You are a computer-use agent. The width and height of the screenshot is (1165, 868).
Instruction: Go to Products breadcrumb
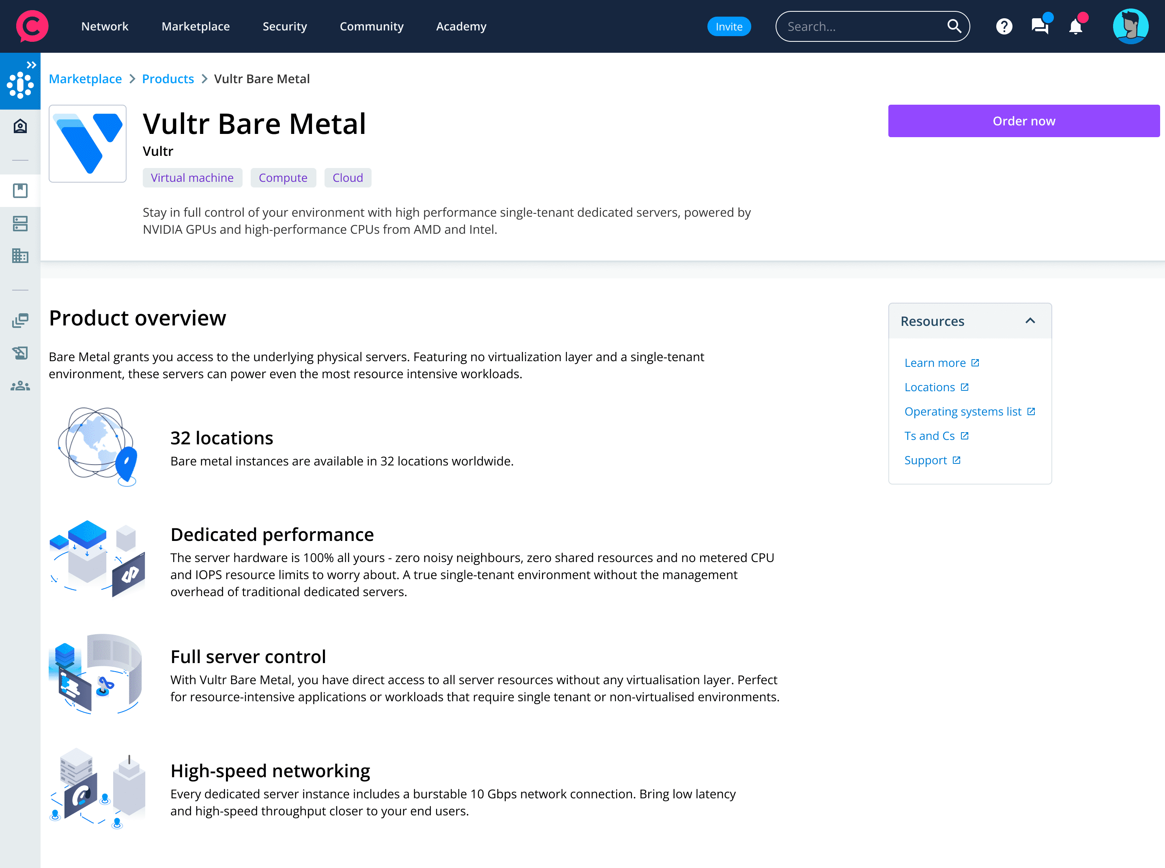pyautogui.click(x=168, y=79)
